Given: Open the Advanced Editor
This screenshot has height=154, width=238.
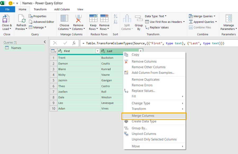Looking at the screenshot, I should tap(42, 22).
